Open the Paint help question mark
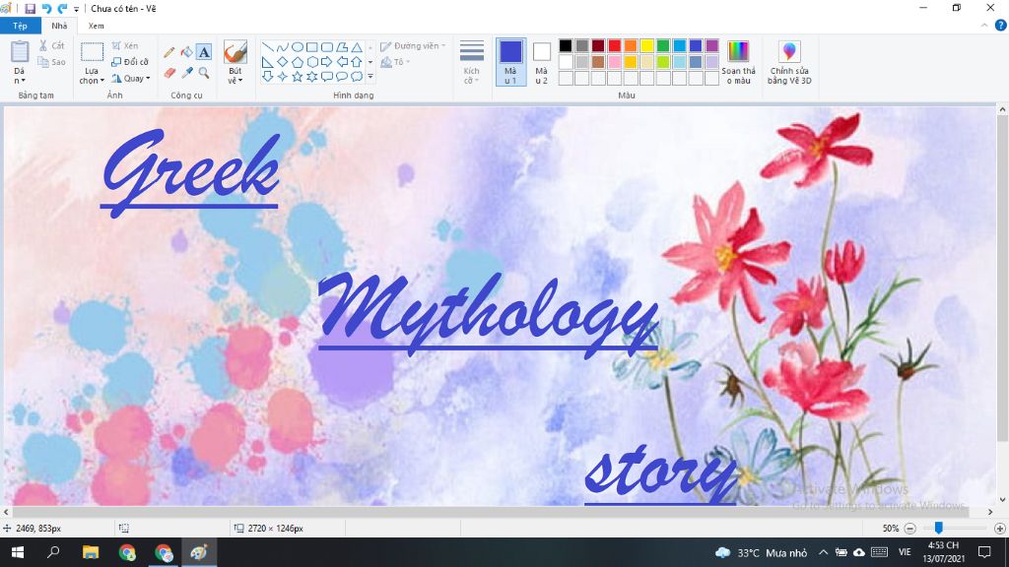 [1001, 25]
